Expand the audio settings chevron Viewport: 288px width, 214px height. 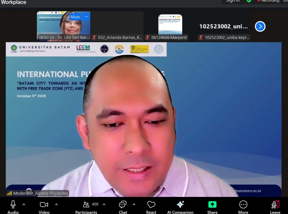(24, 204)
